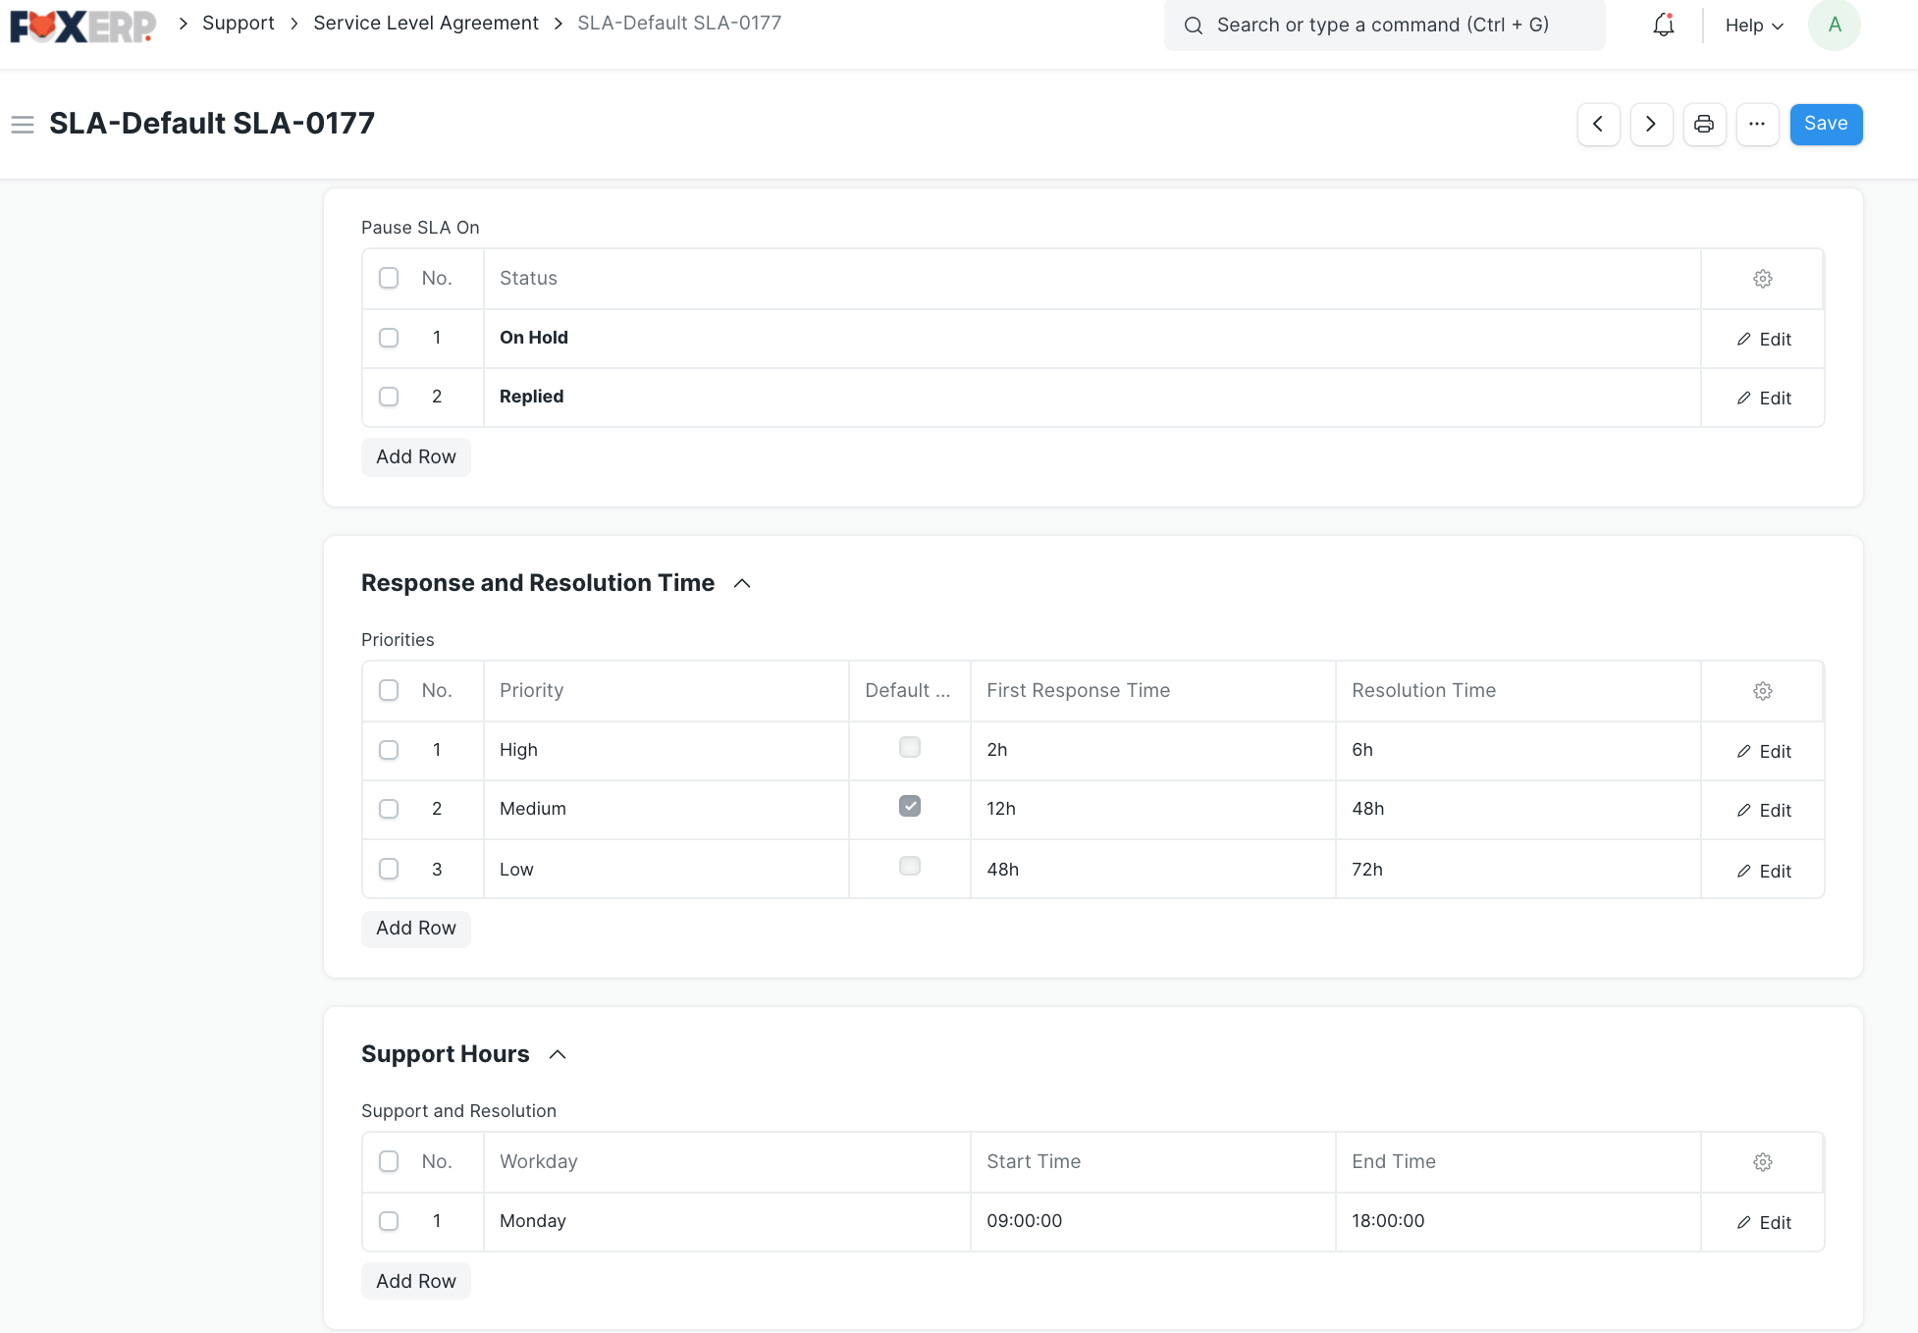The height and width of the screenshot is (1333, 1918).
Task: Open Pause SLA On table settings gear
Action: 1762,279
